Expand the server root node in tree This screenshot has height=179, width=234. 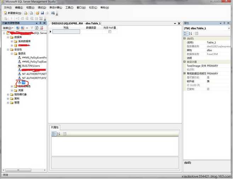click(x=4, y=33)
